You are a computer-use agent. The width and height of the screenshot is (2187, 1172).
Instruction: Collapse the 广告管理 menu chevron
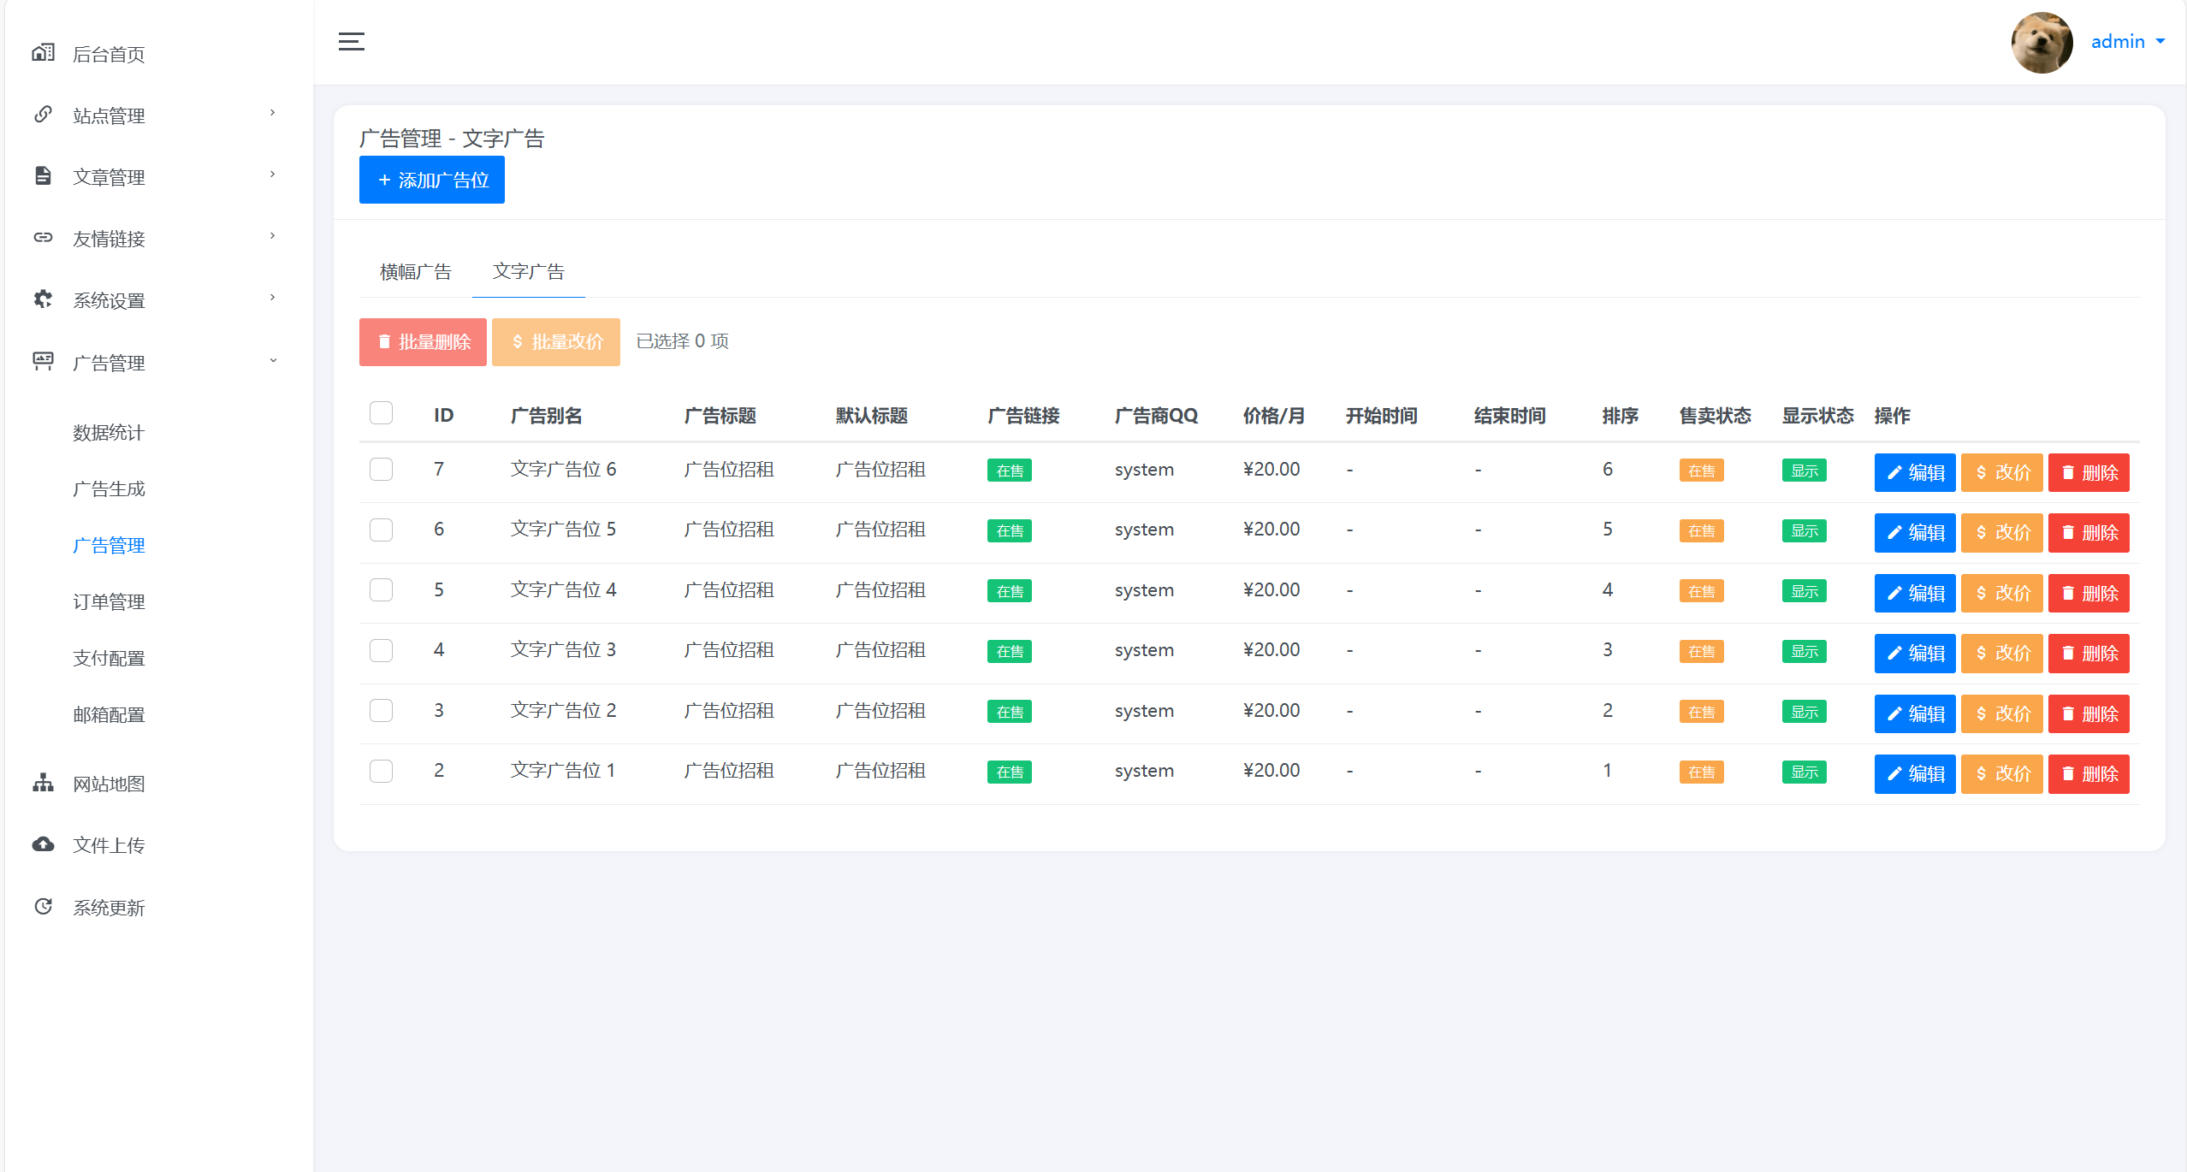[272, 361]
